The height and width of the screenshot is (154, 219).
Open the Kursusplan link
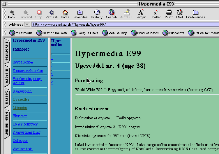pos(22,91)
